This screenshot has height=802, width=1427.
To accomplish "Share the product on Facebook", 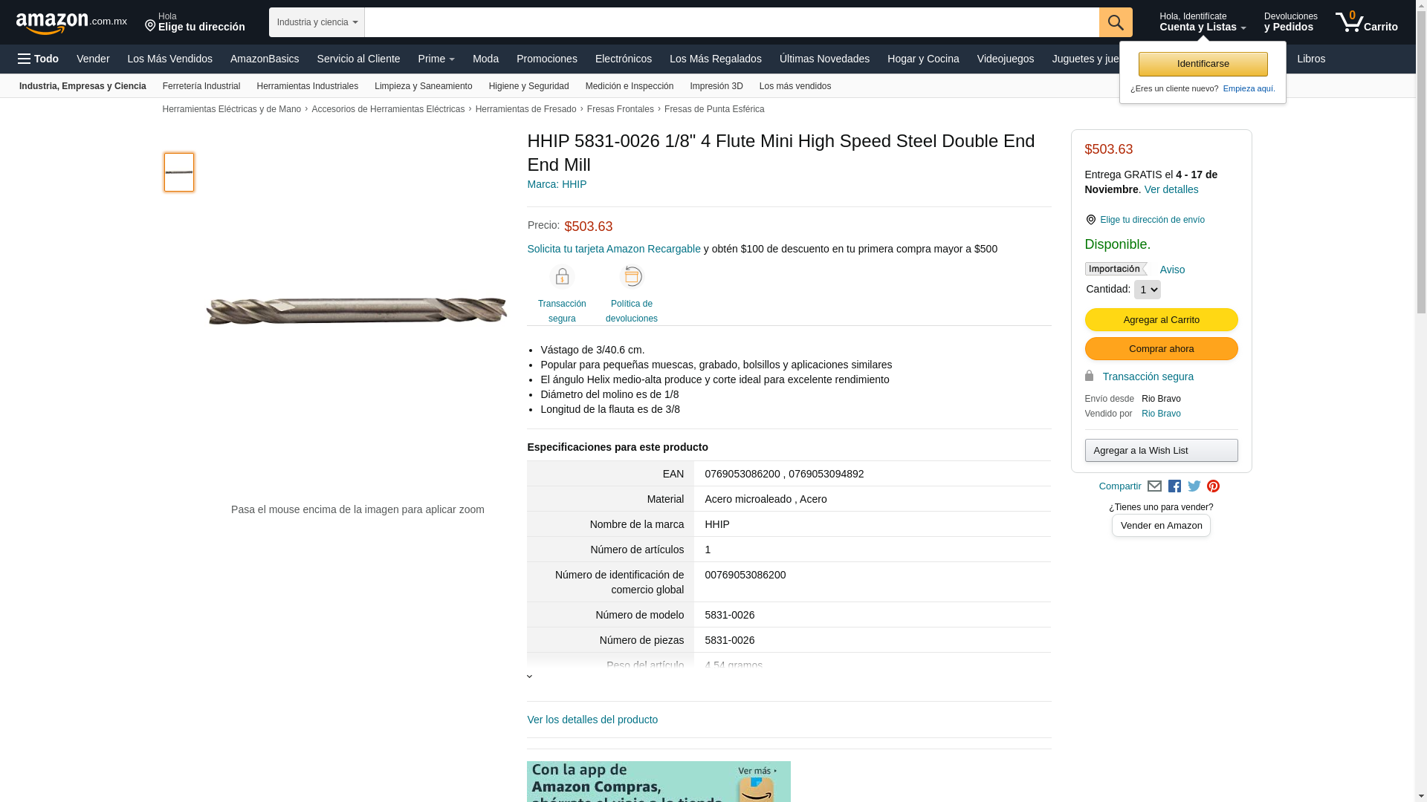I will pyautogui.click(x=1174, y=486).
